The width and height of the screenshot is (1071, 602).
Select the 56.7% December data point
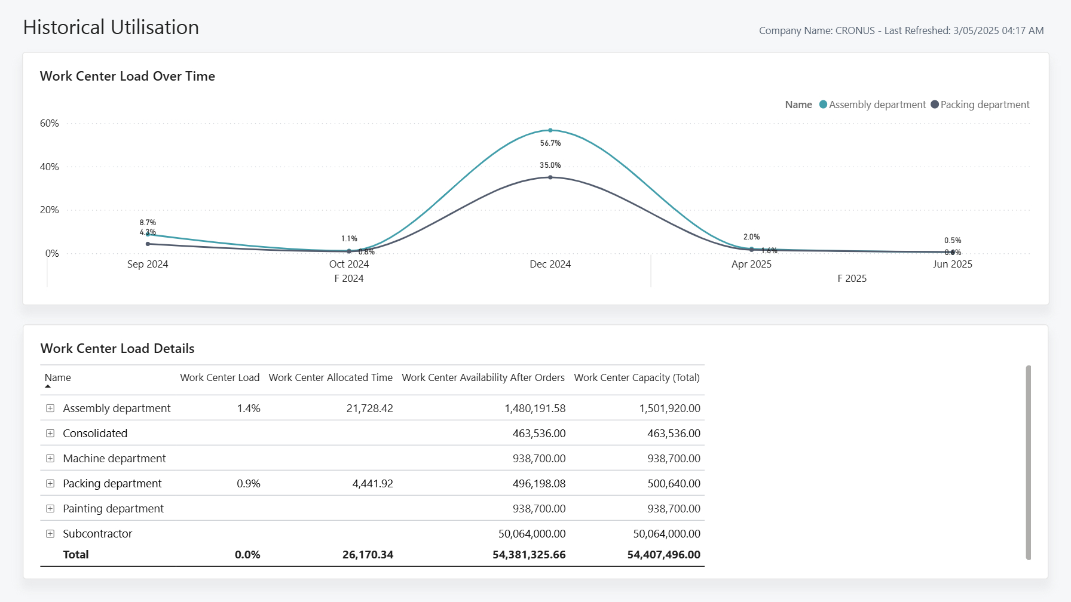pyautogui.click(x=550, y=130)
